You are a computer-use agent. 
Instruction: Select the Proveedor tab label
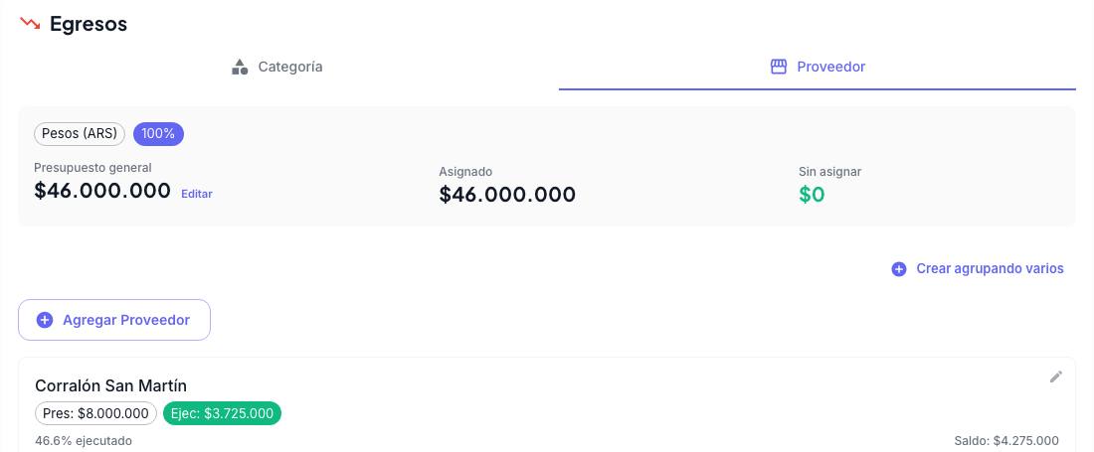pos(831,67)
